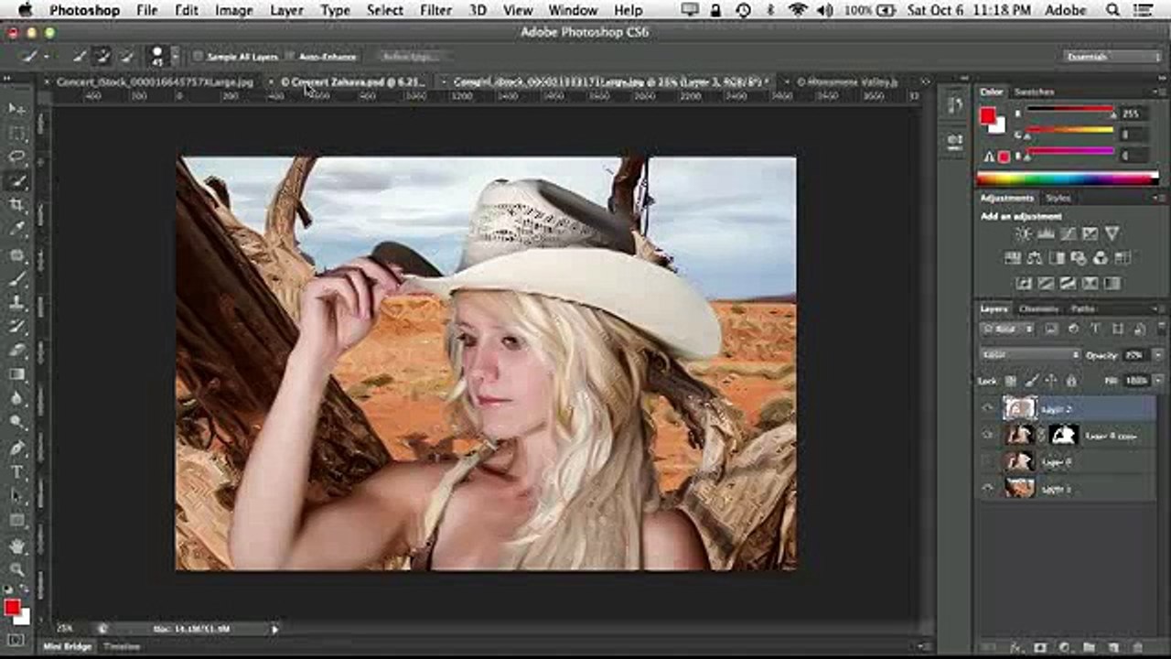
Task: Select the Crop tool
Action: tap(17, 205)
